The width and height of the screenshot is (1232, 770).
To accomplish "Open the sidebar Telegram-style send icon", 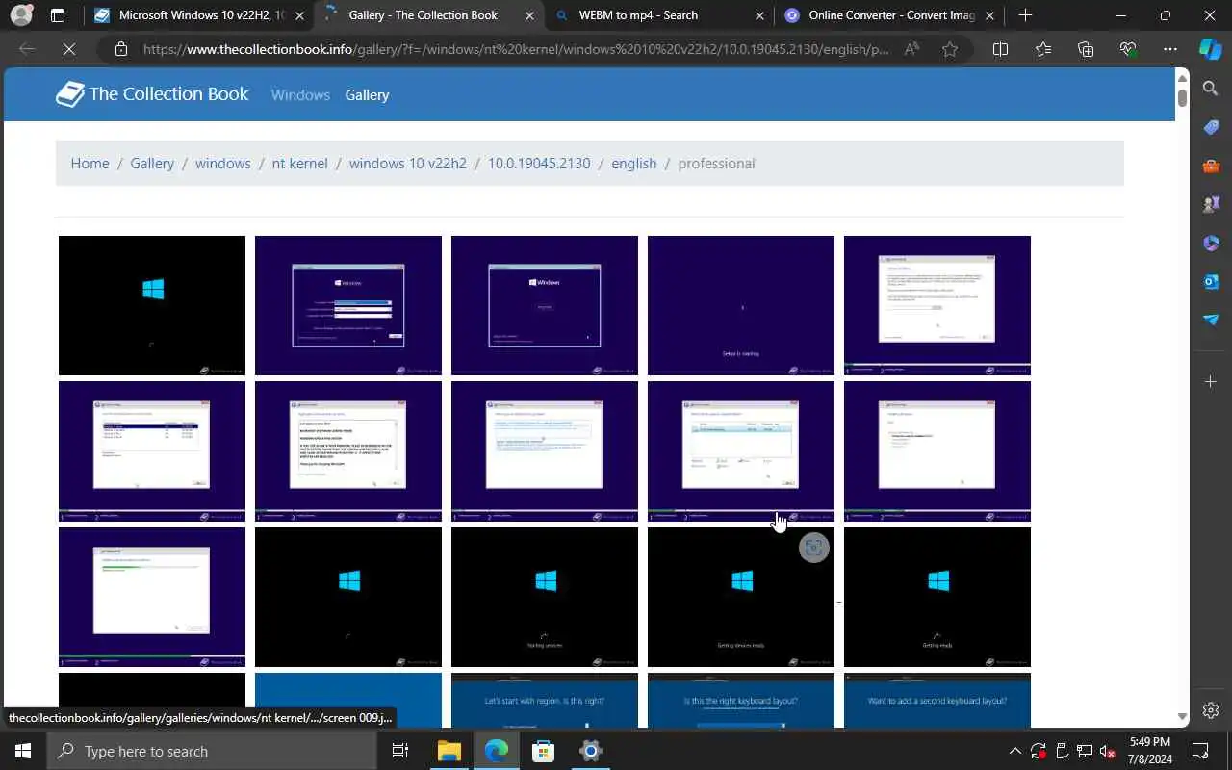I will coord(1211,320).
